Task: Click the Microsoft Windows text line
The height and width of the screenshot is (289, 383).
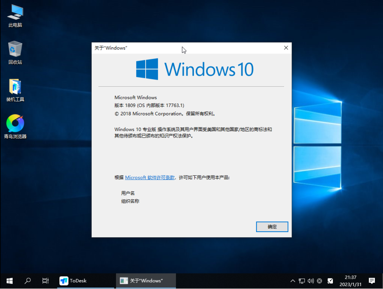Action: [x=136, y=97]
